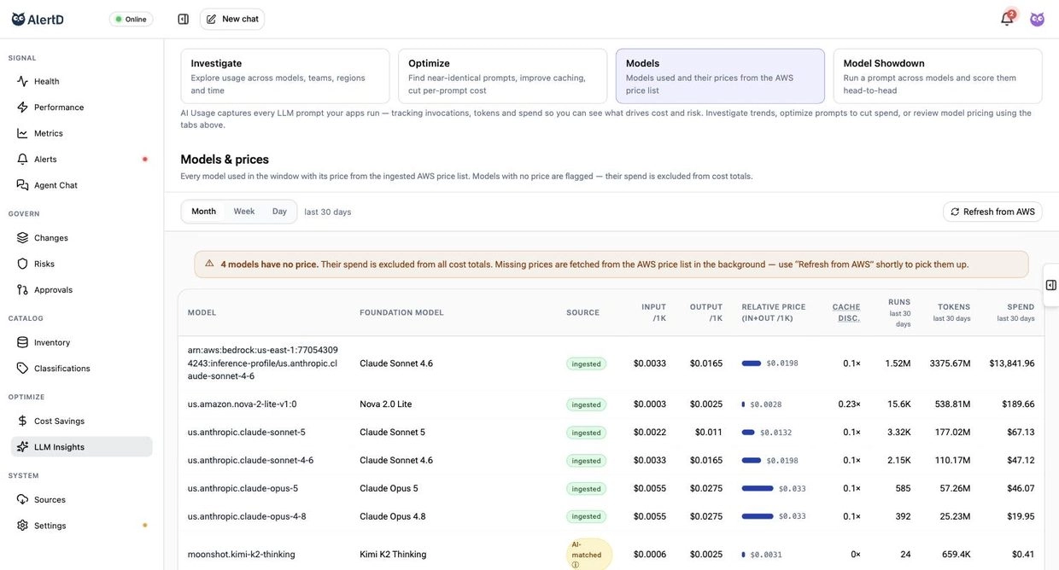Click the relative price bar for Nova 2.0 Lite
The width and height of the screenshot is (1059, 570).
[x=743, y=404]
